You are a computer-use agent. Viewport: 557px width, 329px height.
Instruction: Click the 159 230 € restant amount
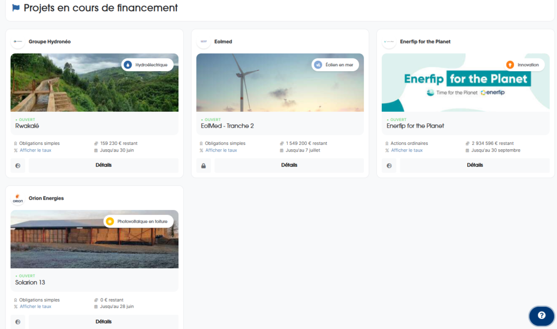[x=119, y=143]
